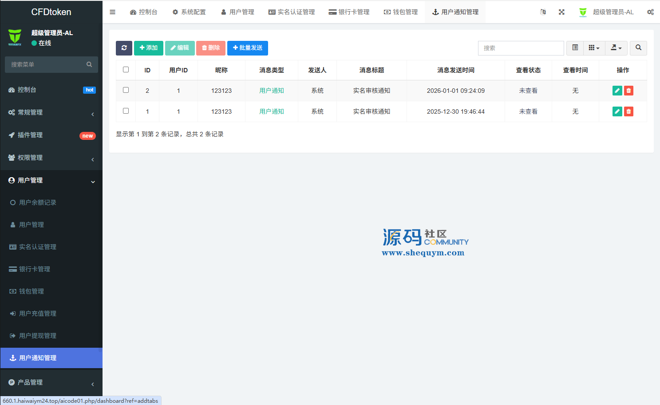Open the columns visibility dropdown
Image resolution: width=660 pixels, height=405 pixels.
[594, 48]
